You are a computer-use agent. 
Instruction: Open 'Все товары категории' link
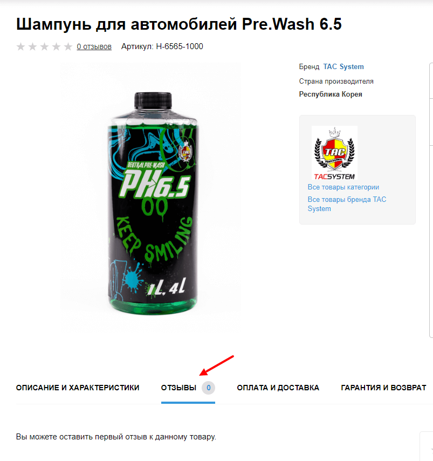(343, 187)
